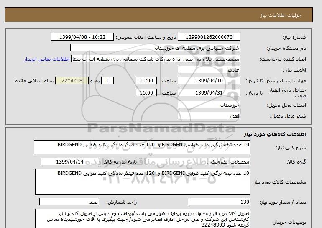Click the response deadline date 1399/04/10
This screenshot has height=228, width=322.
pos(209,80)
